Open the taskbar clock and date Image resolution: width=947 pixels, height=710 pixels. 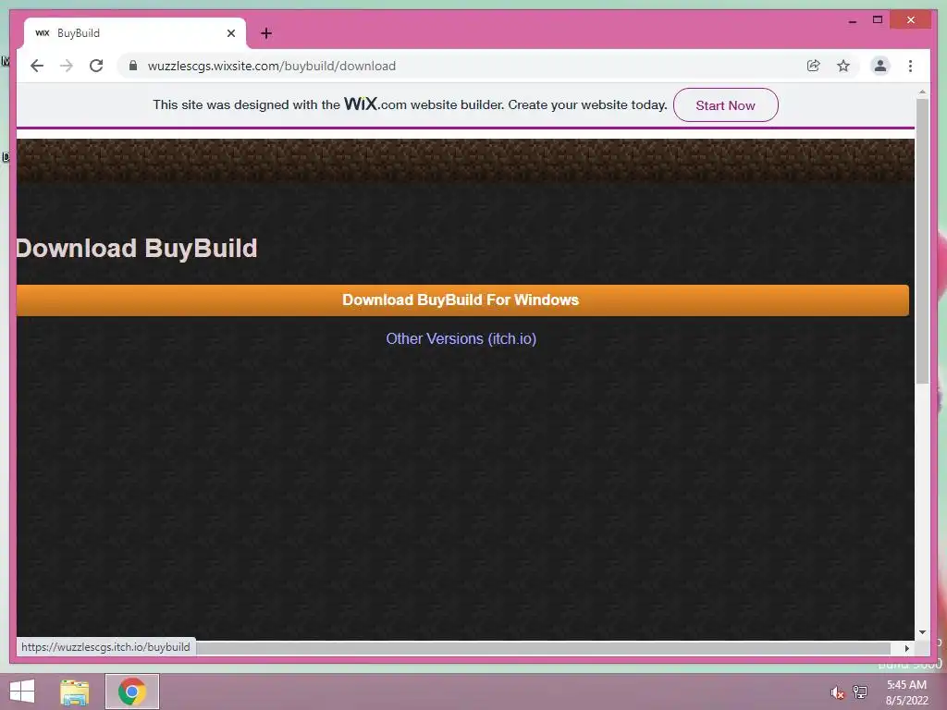pyautogui.click(x=906, y=692)
